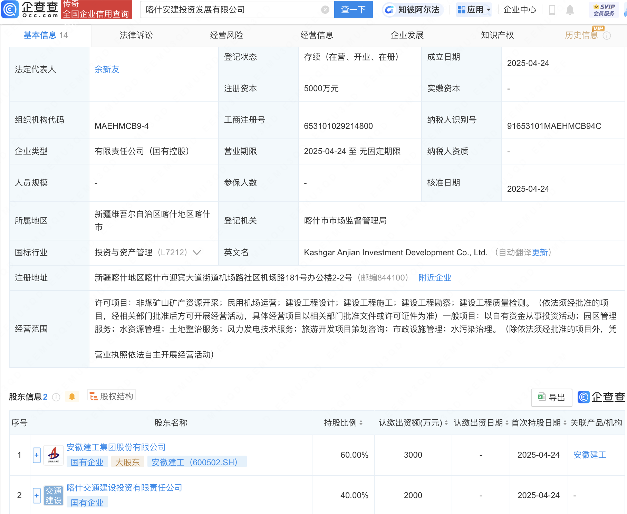This screenshot has width=627, height=514.
Task: Switch to 基本信息 tab
Action: [46, 35]
